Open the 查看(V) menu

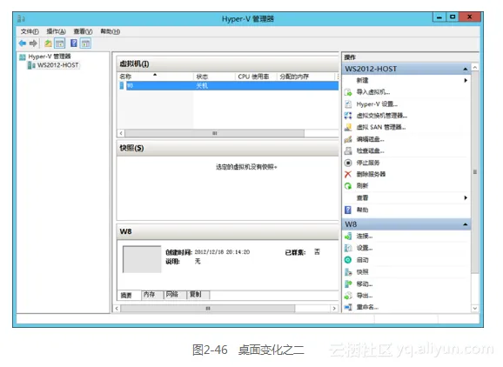83,31
